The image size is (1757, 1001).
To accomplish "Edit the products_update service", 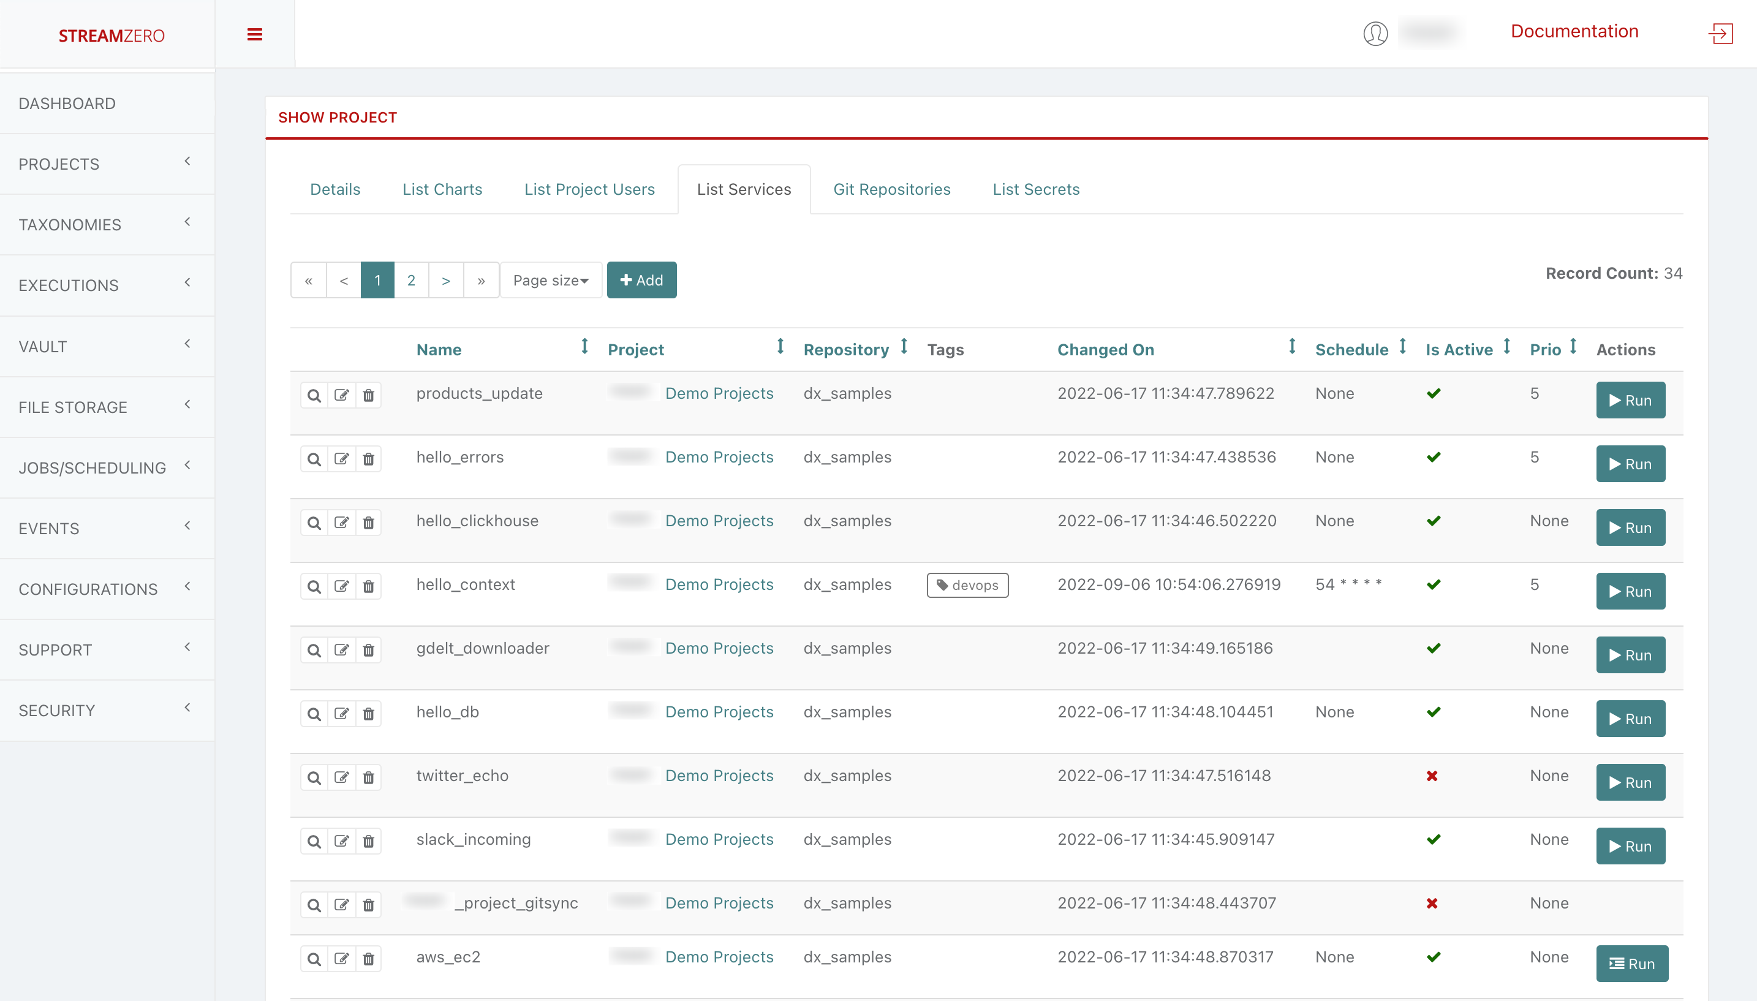I will (342, 395).
